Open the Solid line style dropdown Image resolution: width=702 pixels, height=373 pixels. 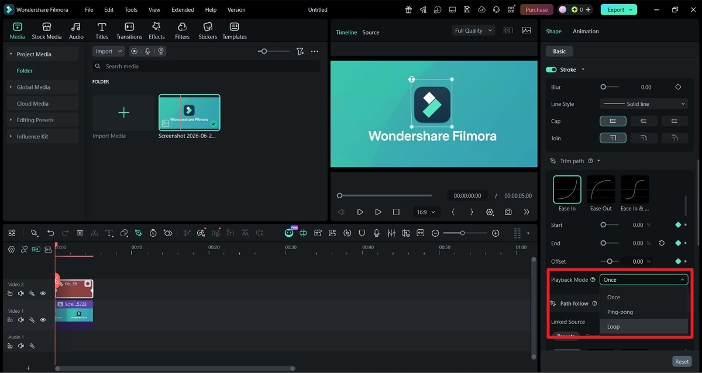pyautogui.click(x=643, y=104)
